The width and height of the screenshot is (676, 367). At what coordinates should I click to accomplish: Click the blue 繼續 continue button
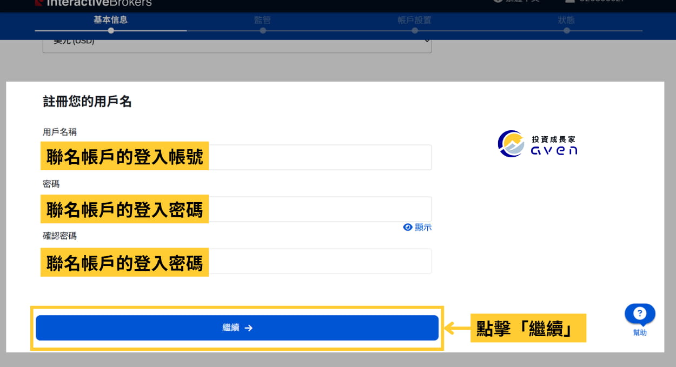click(x=237, y=328)
